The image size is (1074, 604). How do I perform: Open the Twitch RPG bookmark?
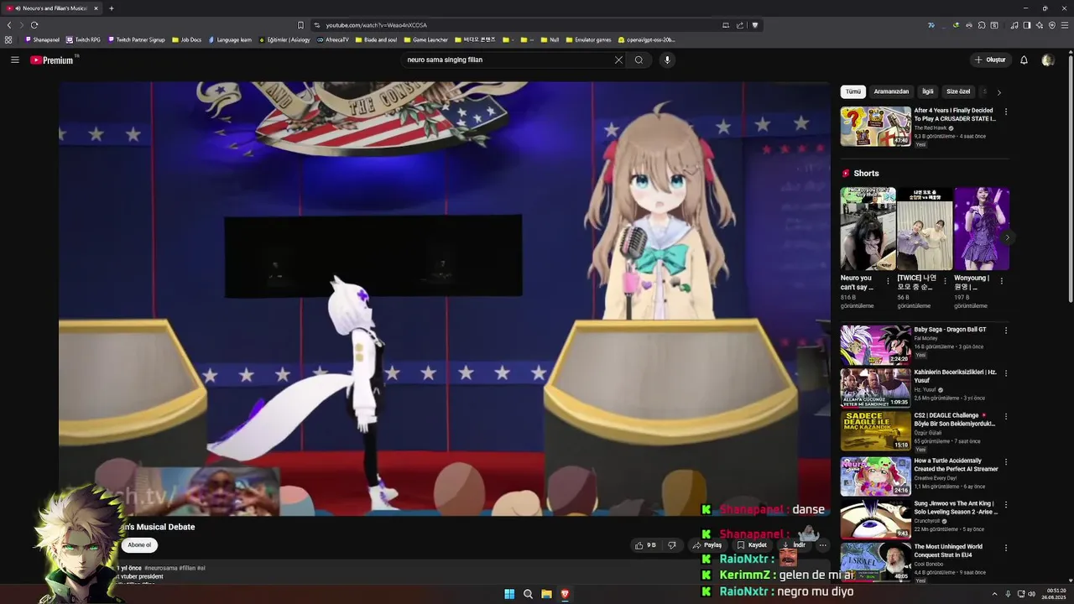point(84,39)
